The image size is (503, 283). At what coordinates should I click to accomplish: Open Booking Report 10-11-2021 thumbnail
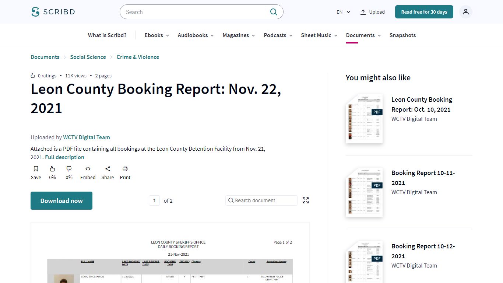[x=364, y=192]
